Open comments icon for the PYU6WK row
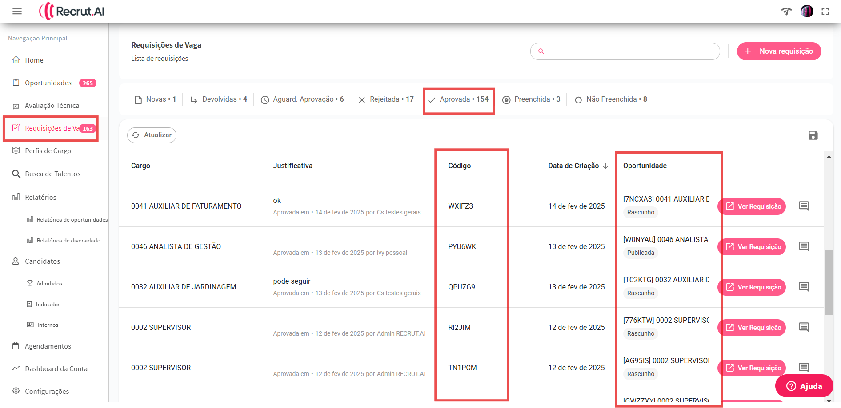The height and width of the screenshot is (408, 841). coord(803,246)
